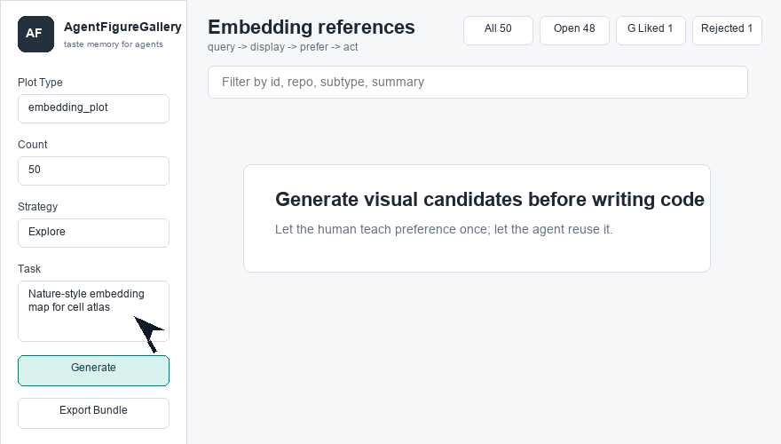
Task: Click the Strategy label
Action: (x=38, y=206)
